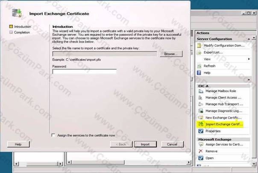Screen dimensions: 258x173
Task: Choose Remove under Microsoft Exchange
Action: pyautogui.click(x=211, y=151)
